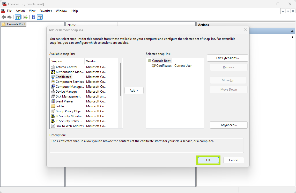Click Certificates - Current User icon
296x193 pixels.
(154, 65)
